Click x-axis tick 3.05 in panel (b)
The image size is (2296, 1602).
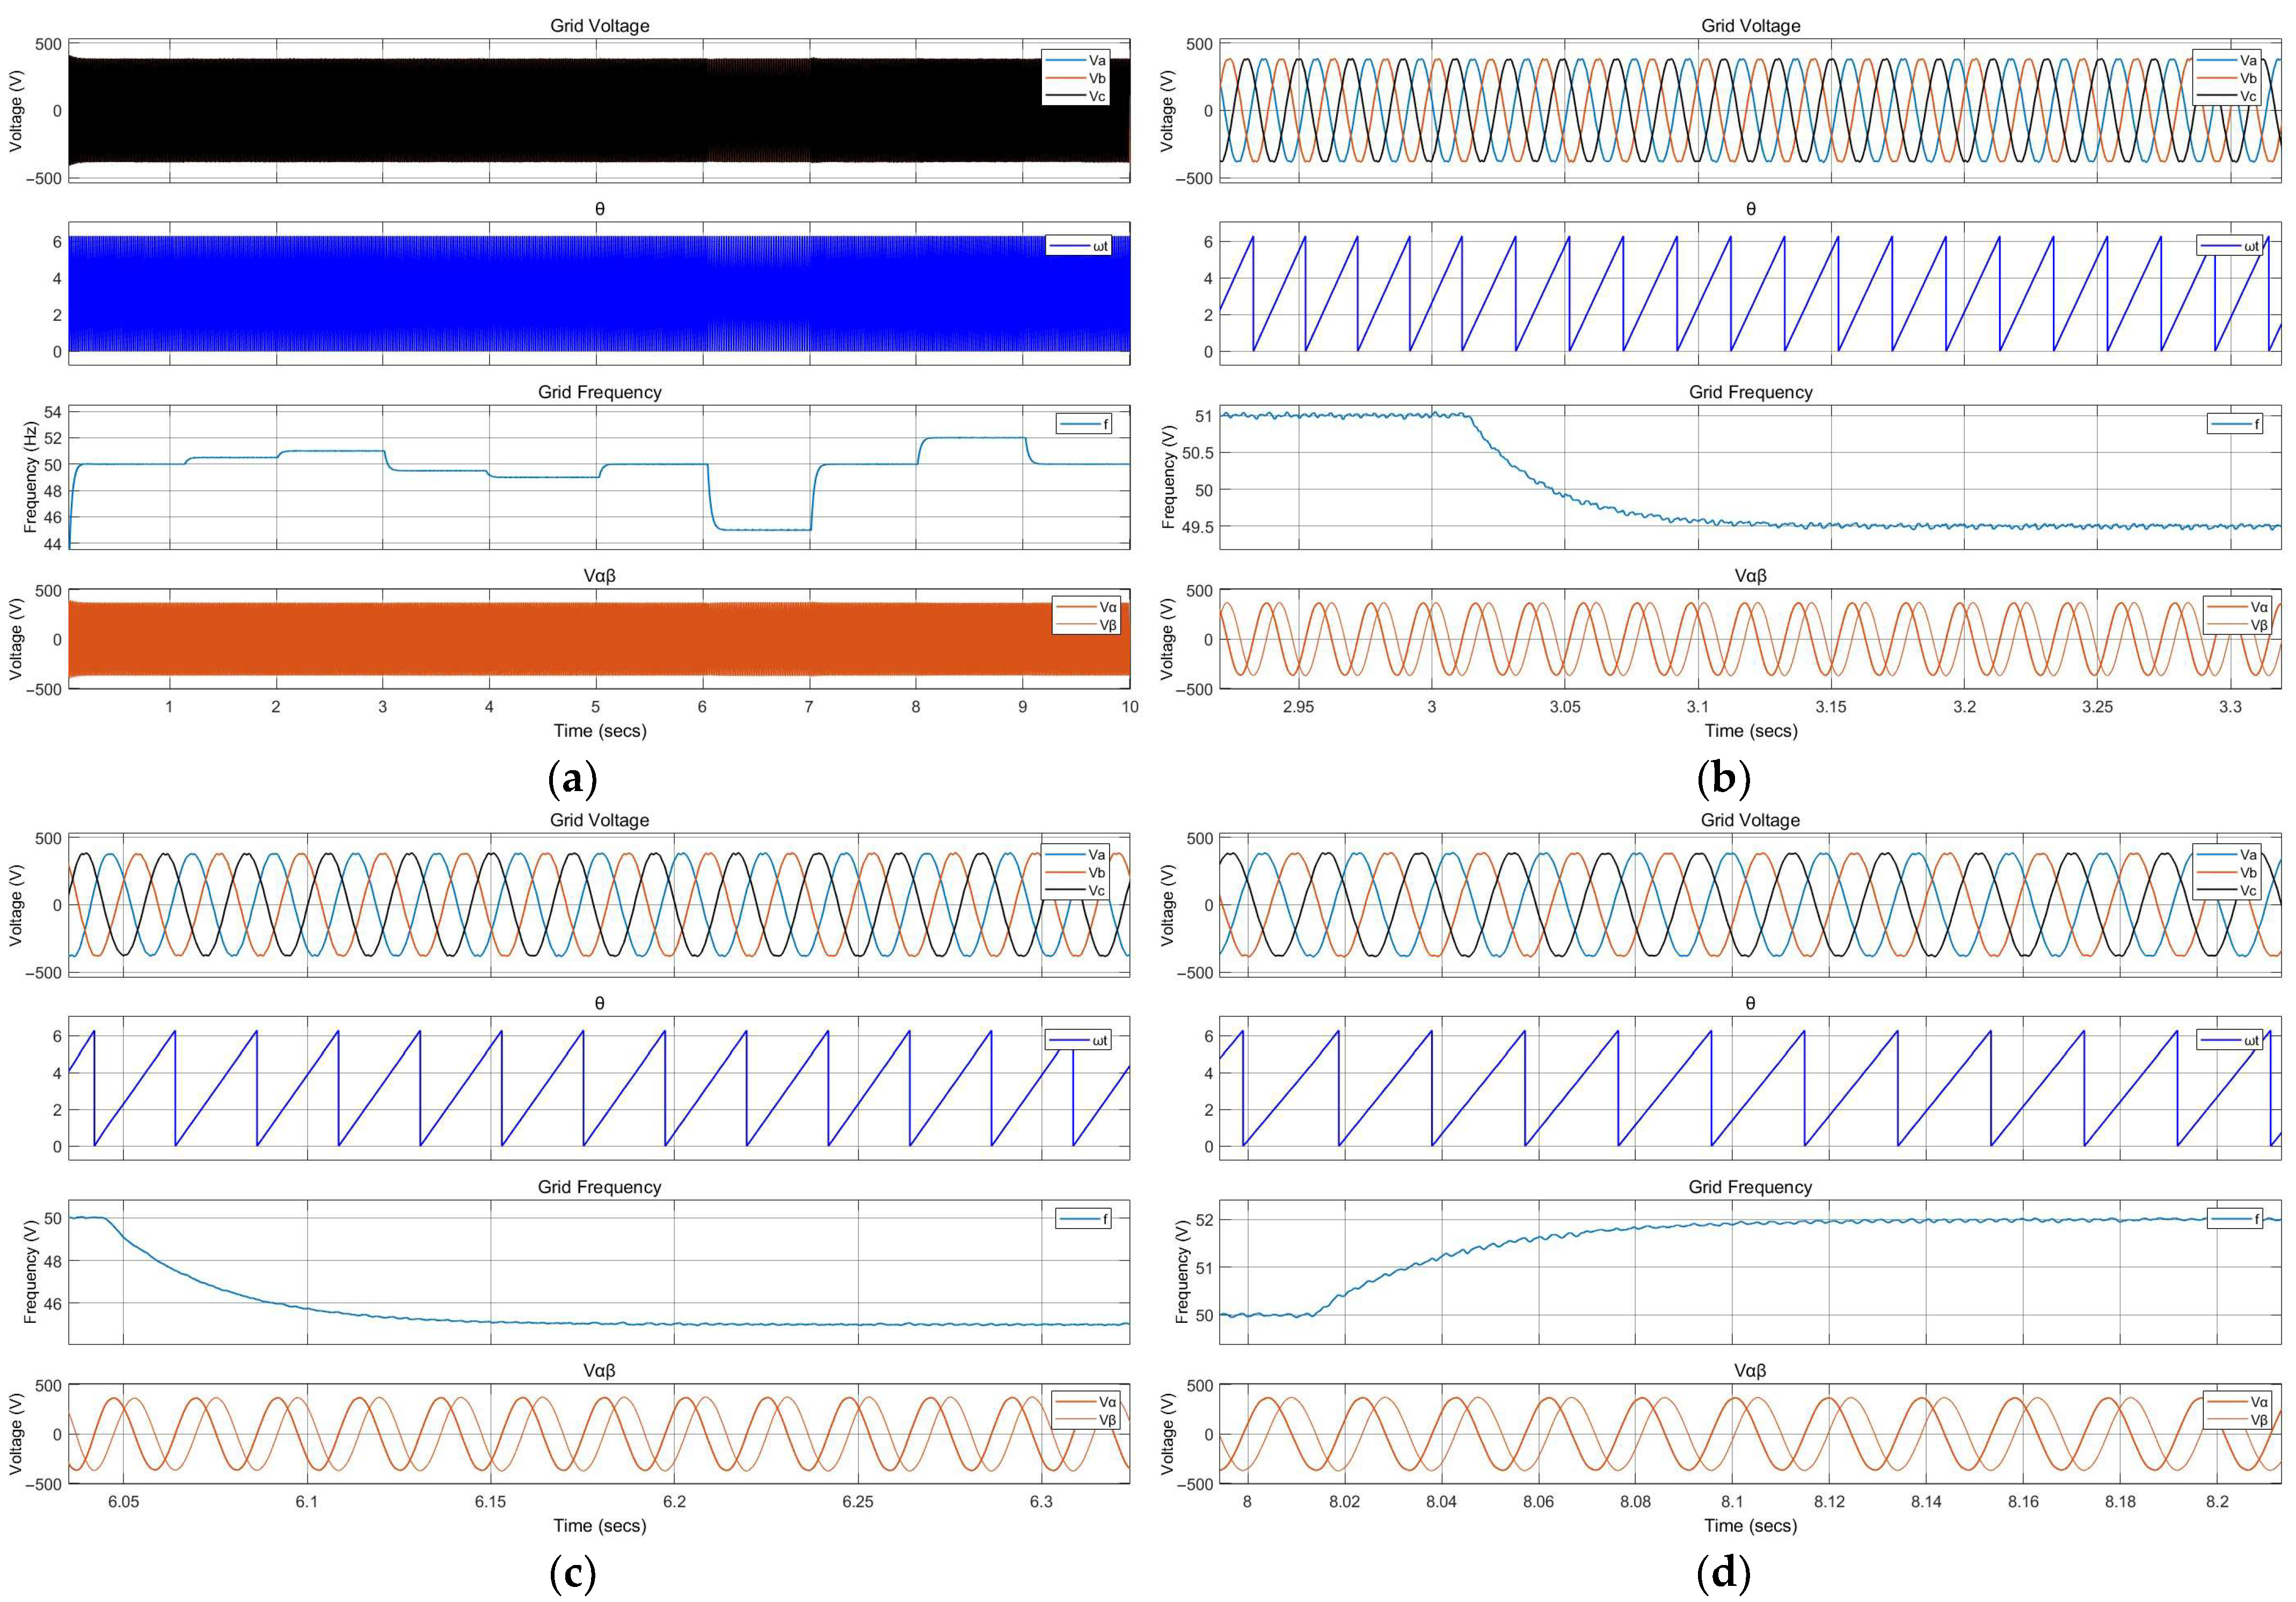(x=1565, y=707)
